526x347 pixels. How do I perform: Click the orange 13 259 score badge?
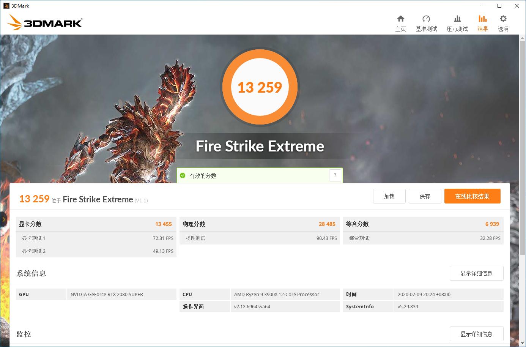[x=260, y=87]
